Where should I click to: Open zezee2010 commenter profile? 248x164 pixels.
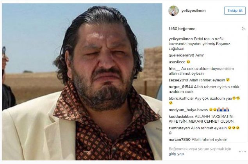178,80
